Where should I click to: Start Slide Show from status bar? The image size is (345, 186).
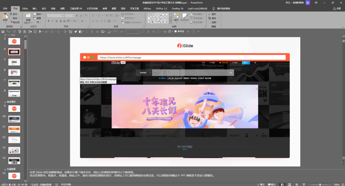(x=304, y=184)
